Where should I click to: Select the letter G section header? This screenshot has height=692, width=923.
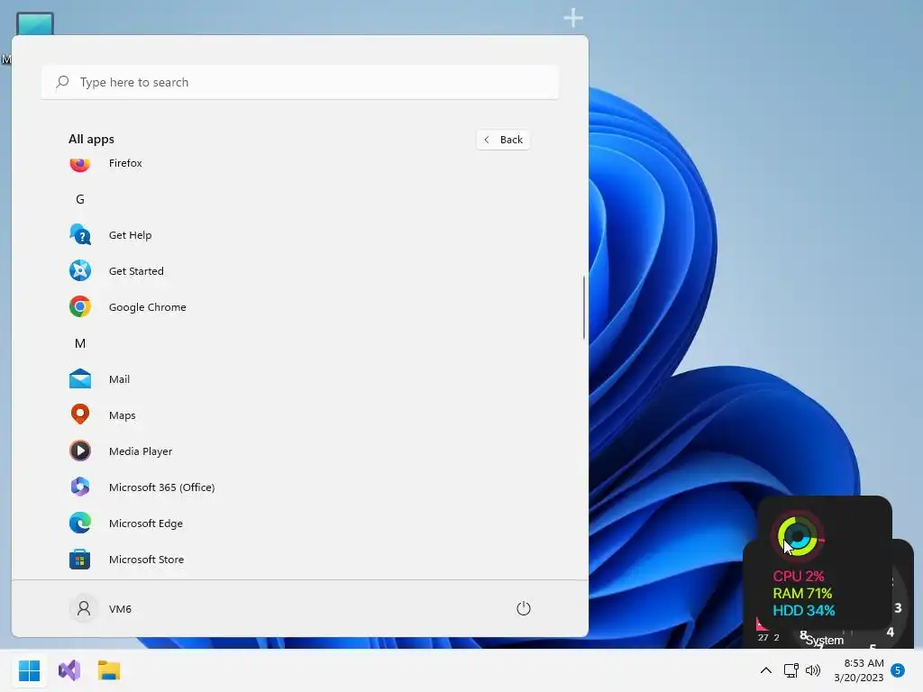click(x=80, y=199)
